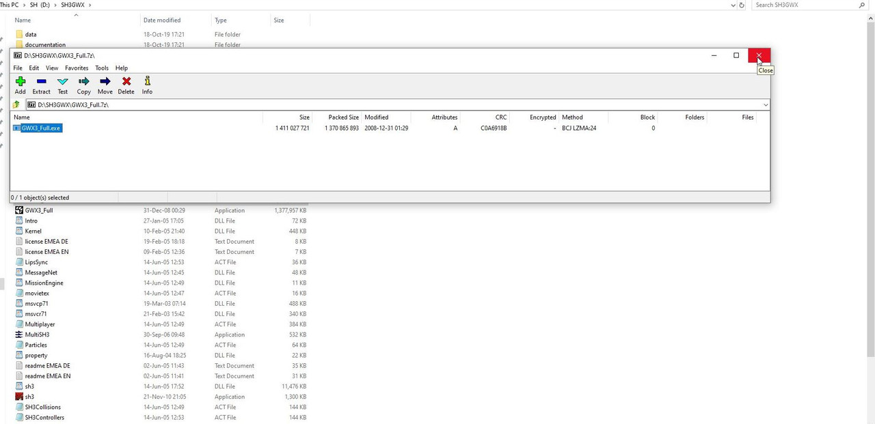This screenshot has width=875, height=424.
Task: Select the SH3Collisions ACT file
Action: click(42, 407)
